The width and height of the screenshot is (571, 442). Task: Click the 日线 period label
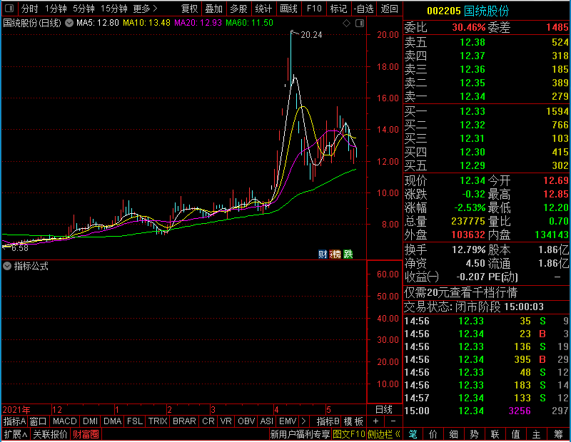pos(384,410)
